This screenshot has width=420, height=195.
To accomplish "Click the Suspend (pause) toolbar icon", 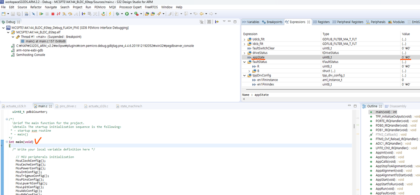I will click(47, 13).
